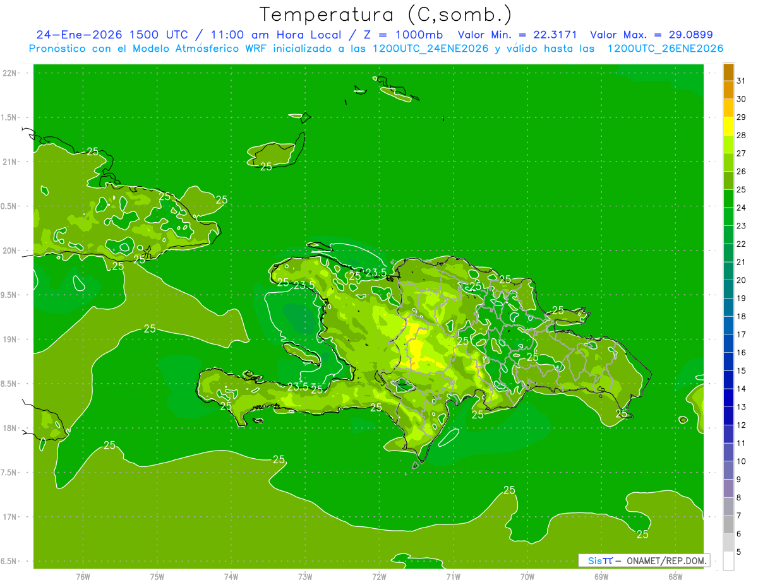Image resolution: width=758 pixels, height=585 pixels.
Task: Click the gray 6–7 colorbar segment
Action: (x=728, y=525)
